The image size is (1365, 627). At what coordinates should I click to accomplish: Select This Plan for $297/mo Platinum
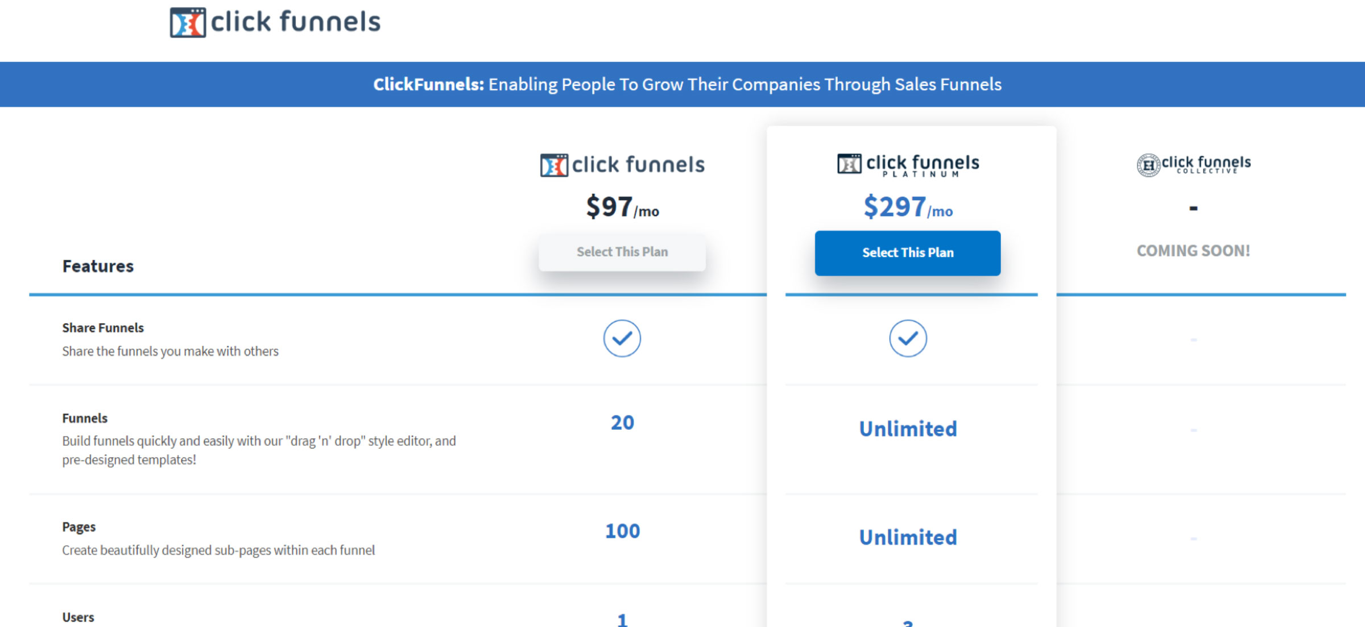(x=908, y=253)
